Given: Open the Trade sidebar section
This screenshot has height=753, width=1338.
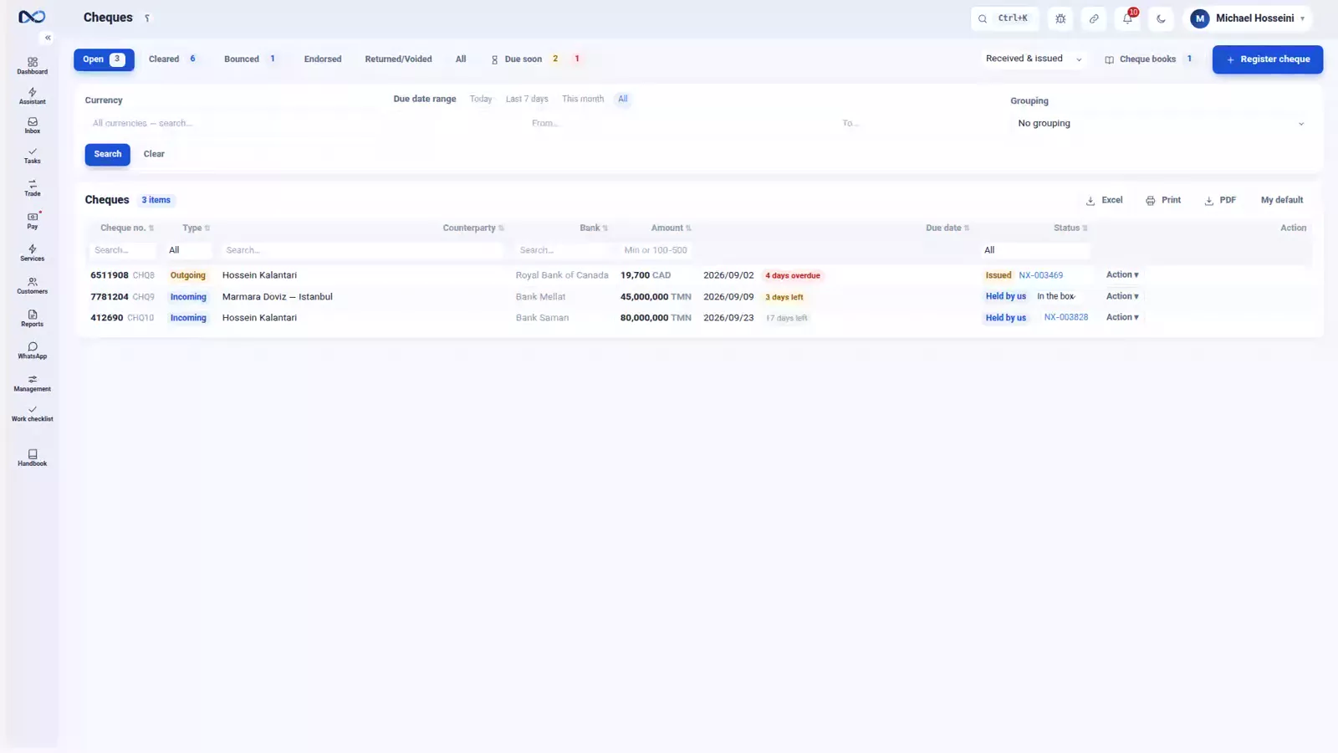Looking at the screenshot, I should (x=32, y=187).
